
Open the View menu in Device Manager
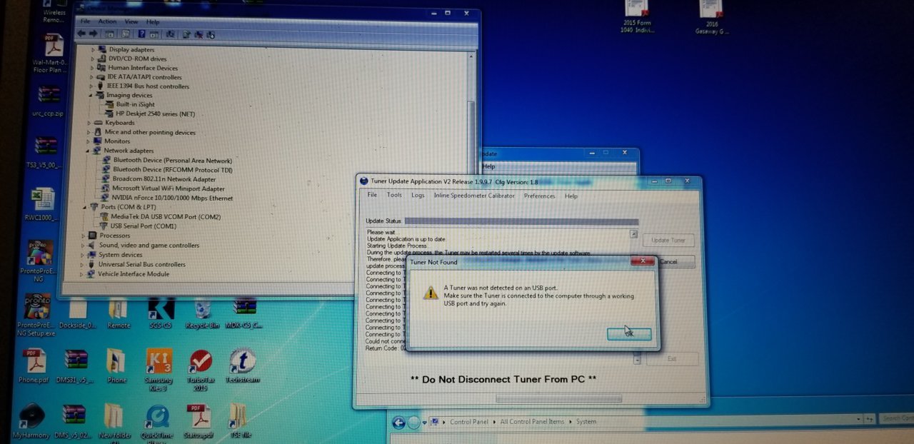[131, 21]
